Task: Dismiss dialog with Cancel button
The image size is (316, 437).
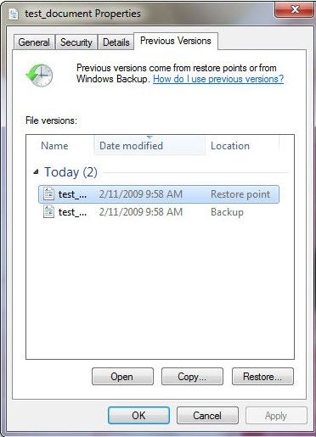Action: click(x=207, y=416)
